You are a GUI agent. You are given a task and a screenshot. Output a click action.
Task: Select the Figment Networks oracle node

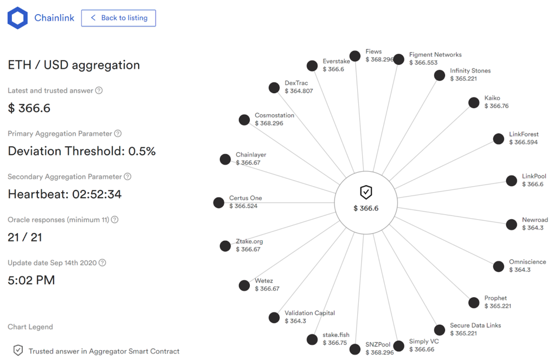pos(398,59)
